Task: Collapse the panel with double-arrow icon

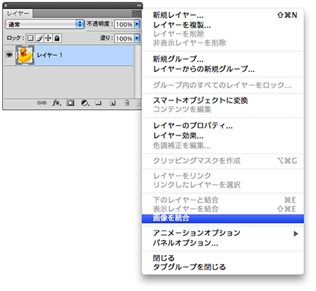Action: point(139,5)
